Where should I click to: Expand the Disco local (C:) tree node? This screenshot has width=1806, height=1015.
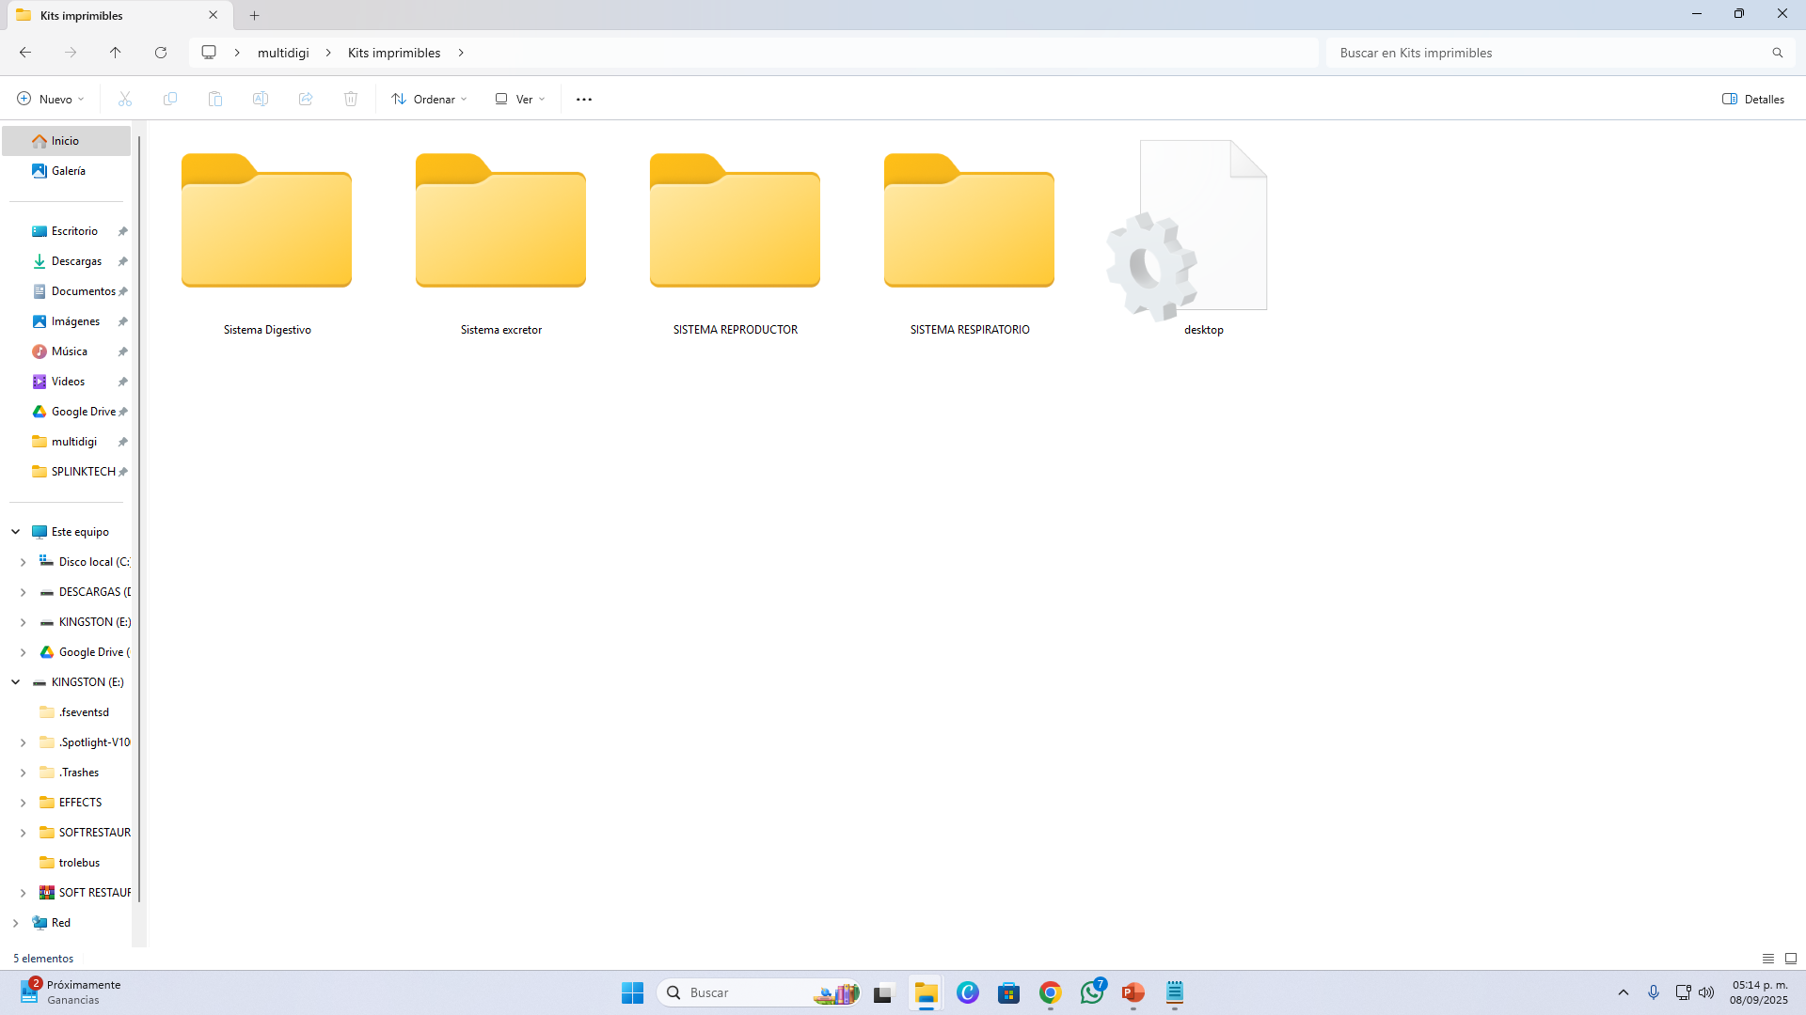24,562
